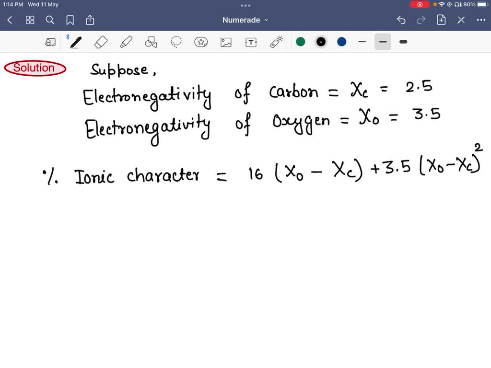
Task: Expand the black color options chevron
Action: [x=321, y=42]
